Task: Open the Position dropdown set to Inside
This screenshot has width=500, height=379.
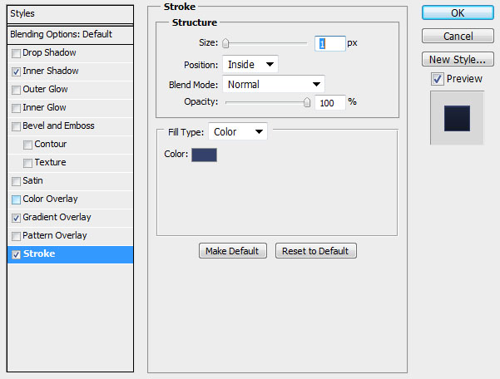Action: pos(250,64)
